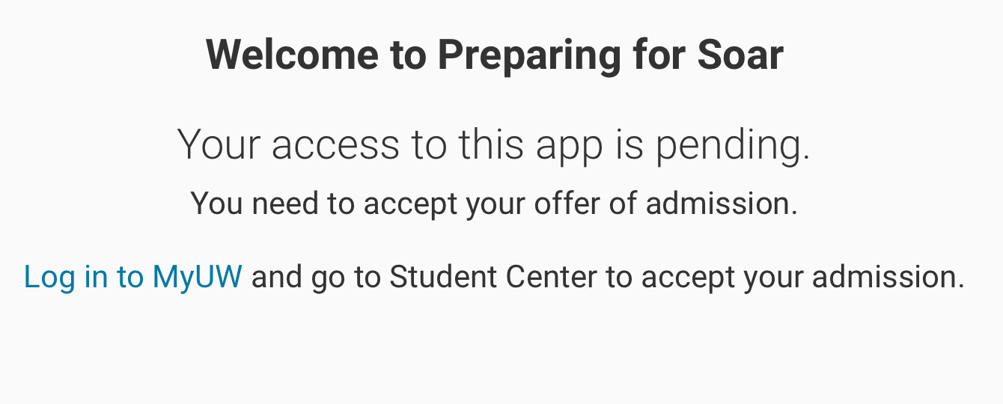This screenshot has width=1003, height=404.
Task: Click the word "MyUW" in the blue link
Action: coord(197,278)
